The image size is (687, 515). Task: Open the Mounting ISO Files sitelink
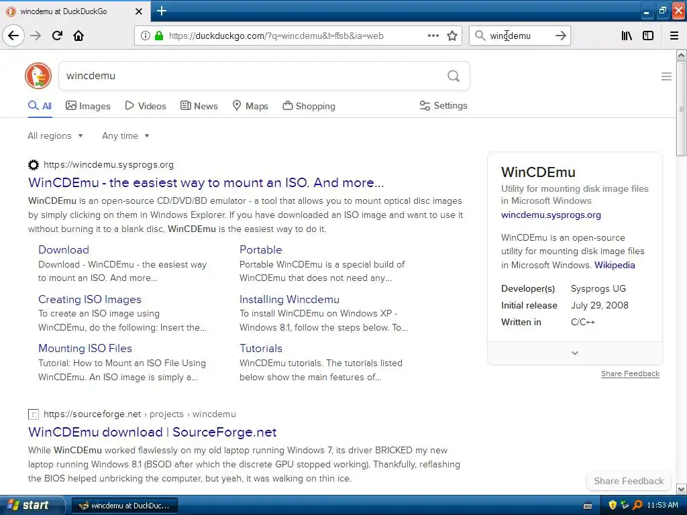85,349
